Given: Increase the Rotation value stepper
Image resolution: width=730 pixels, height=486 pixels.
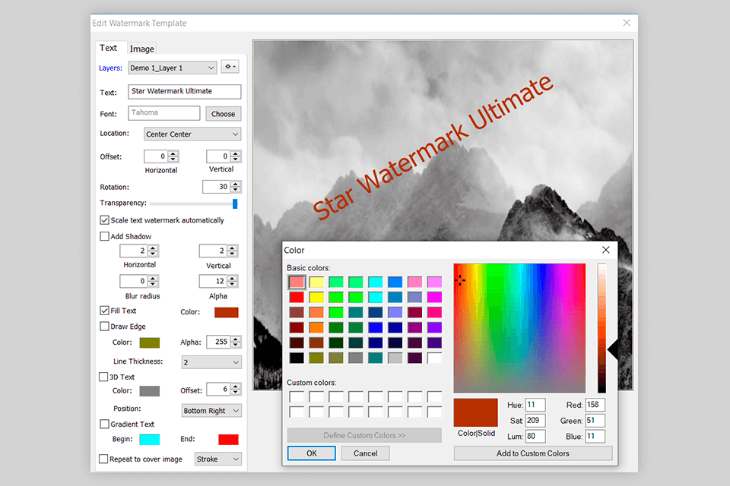Looking at the screenshot, I should [x=236, y=185].
